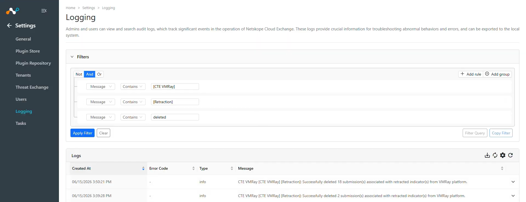Click the "06/15/2026 3:50:21 PM" timestamp cell
The height and width of the screenshot is (202, 526).
click(92, 182)
